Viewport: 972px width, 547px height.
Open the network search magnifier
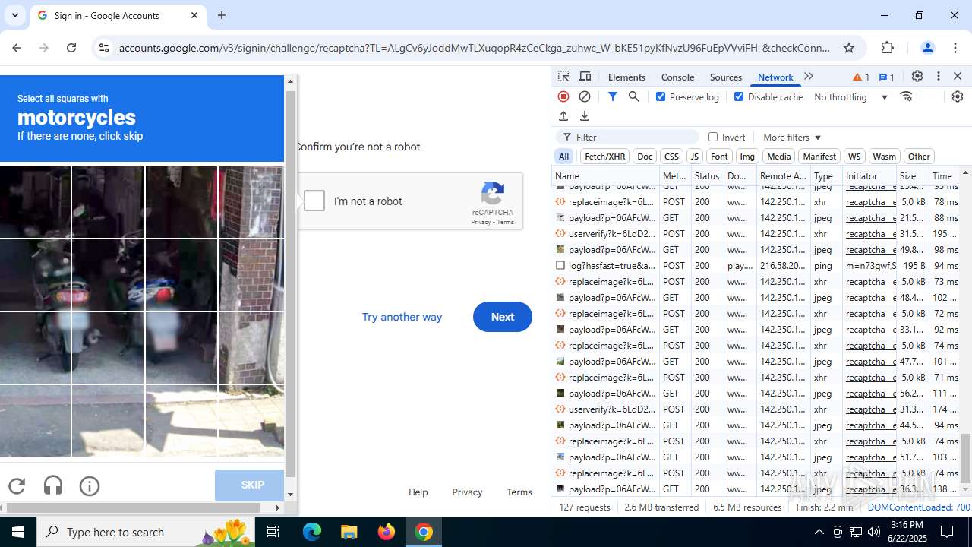coord(634,96)
